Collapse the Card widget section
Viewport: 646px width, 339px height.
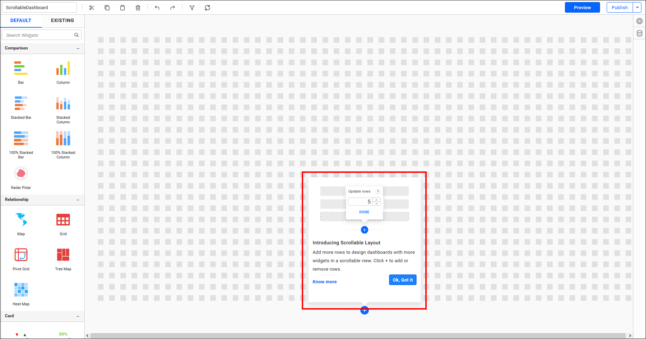(78, 316)
